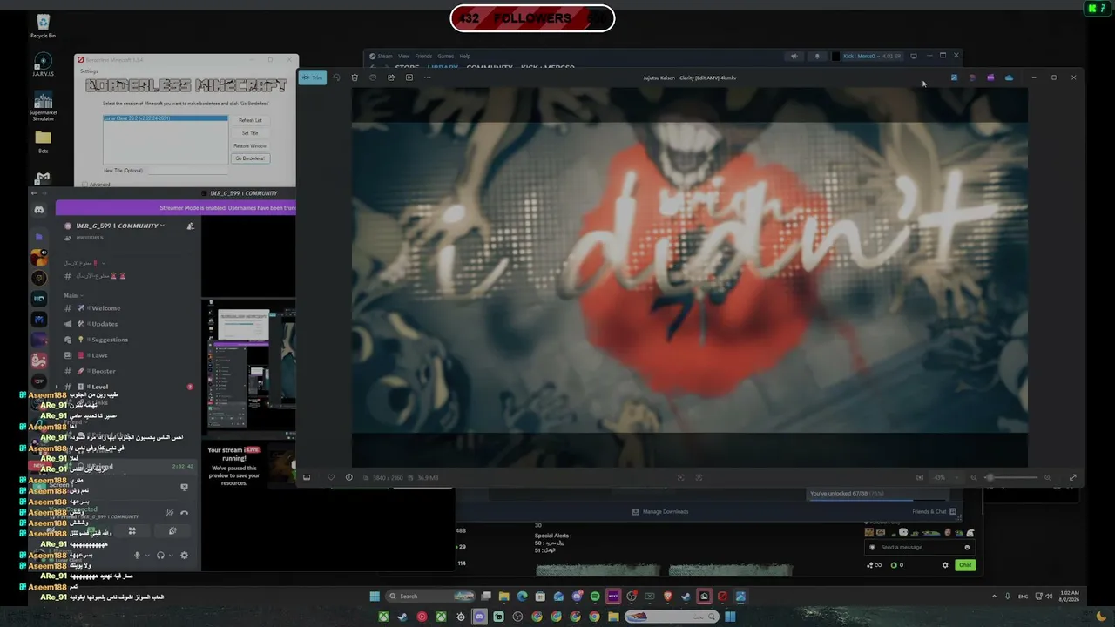Click the zoom-in magnifier icon

1047,477
